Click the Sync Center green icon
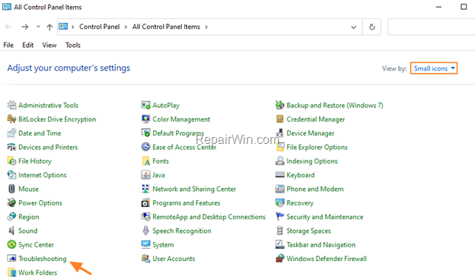 11,244
